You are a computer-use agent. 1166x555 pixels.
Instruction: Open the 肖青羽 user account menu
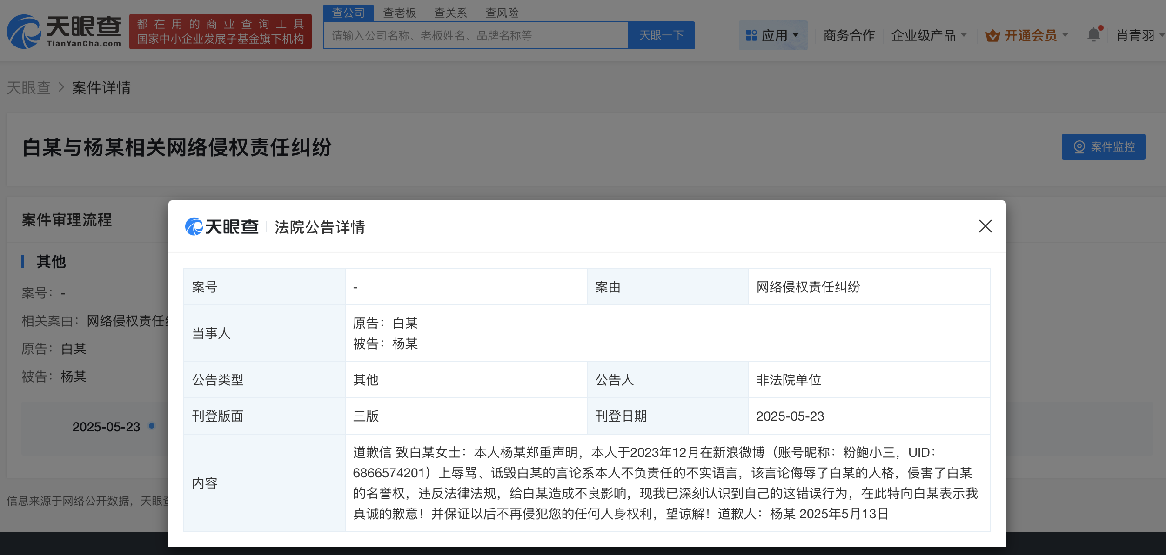[1135, 35]
